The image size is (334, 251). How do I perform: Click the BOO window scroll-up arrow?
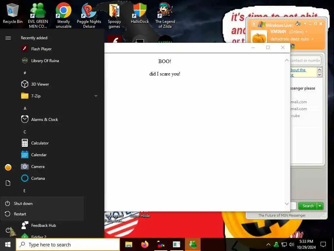pos(287,60)
